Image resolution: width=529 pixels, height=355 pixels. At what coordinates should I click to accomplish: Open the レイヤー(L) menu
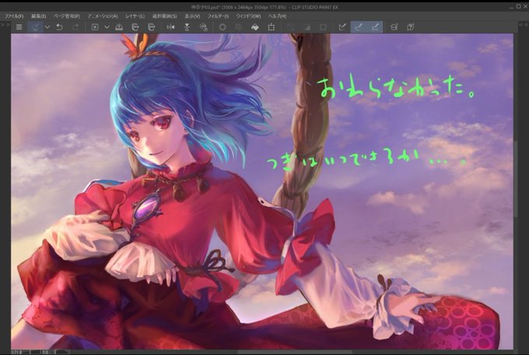135,16
